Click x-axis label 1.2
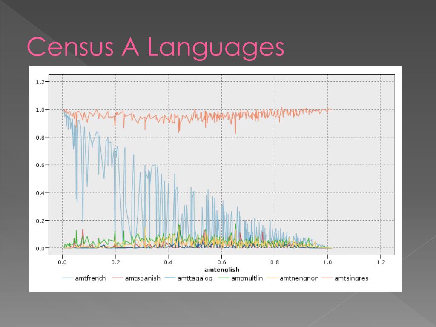Viewport: 436px width, 327px height. 381,262
